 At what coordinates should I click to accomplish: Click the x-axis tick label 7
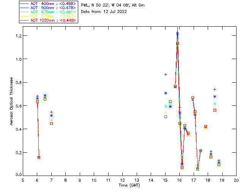tap(51, 180)
